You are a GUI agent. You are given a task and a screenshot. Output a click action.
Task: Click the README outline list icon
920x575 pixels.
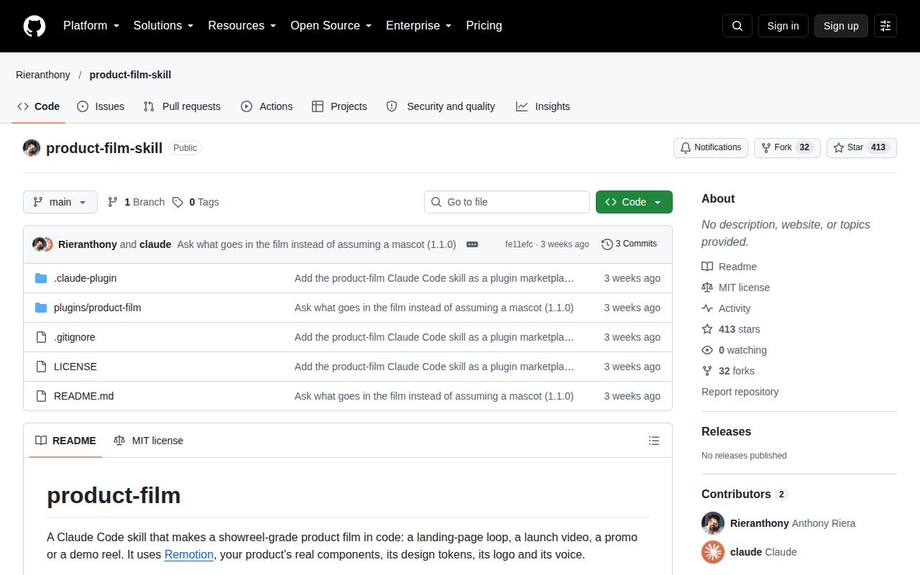(x=654, y=441)
